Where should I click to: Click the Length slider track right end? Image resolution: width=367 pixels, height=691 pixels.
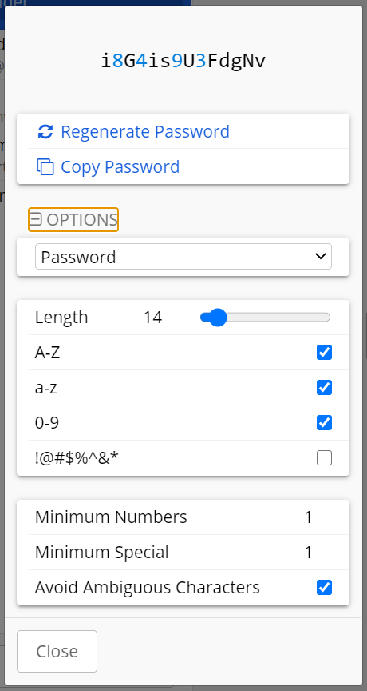(327, 318)
